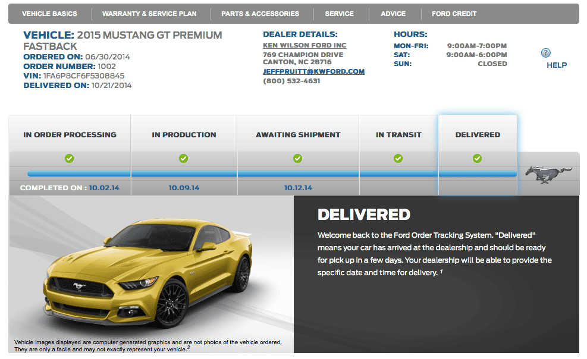
Task: Click the Mustang pony logo icon
Action: [548, 174]
